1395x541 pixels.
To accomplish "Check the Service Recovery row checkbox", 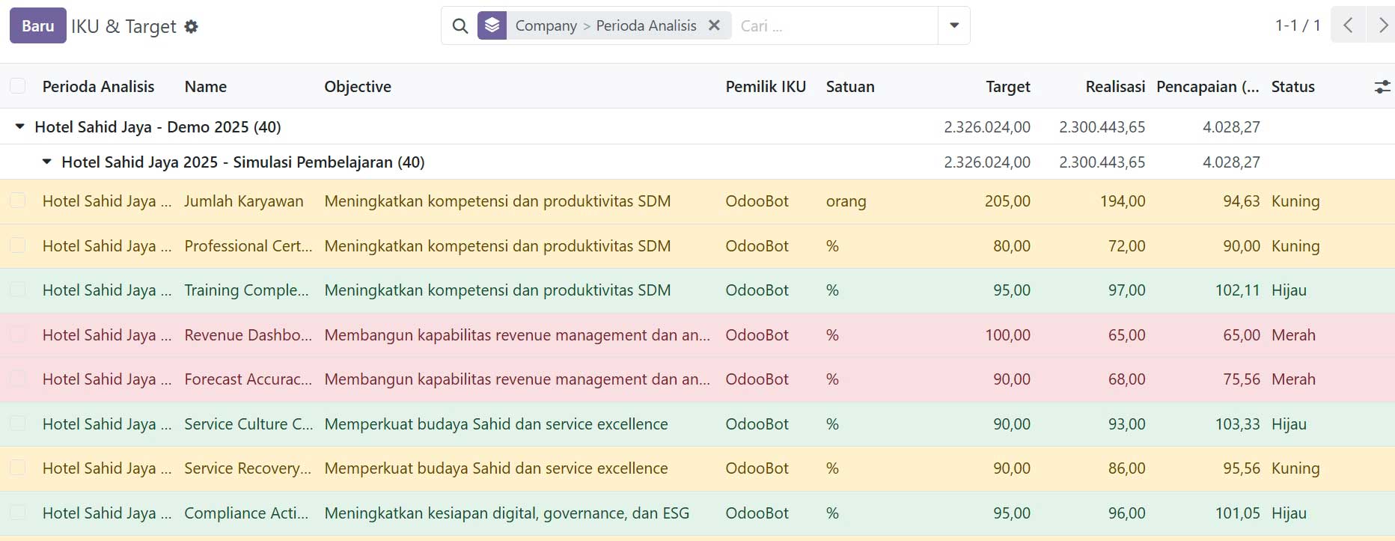I will click(x=18, y=468).
